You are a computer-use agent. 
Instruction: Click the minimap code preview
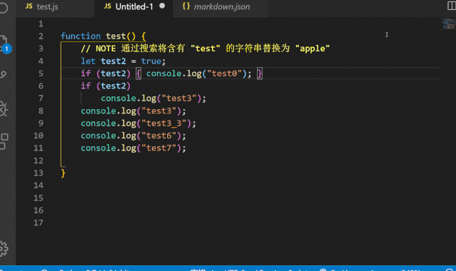[x=448, y=24]
